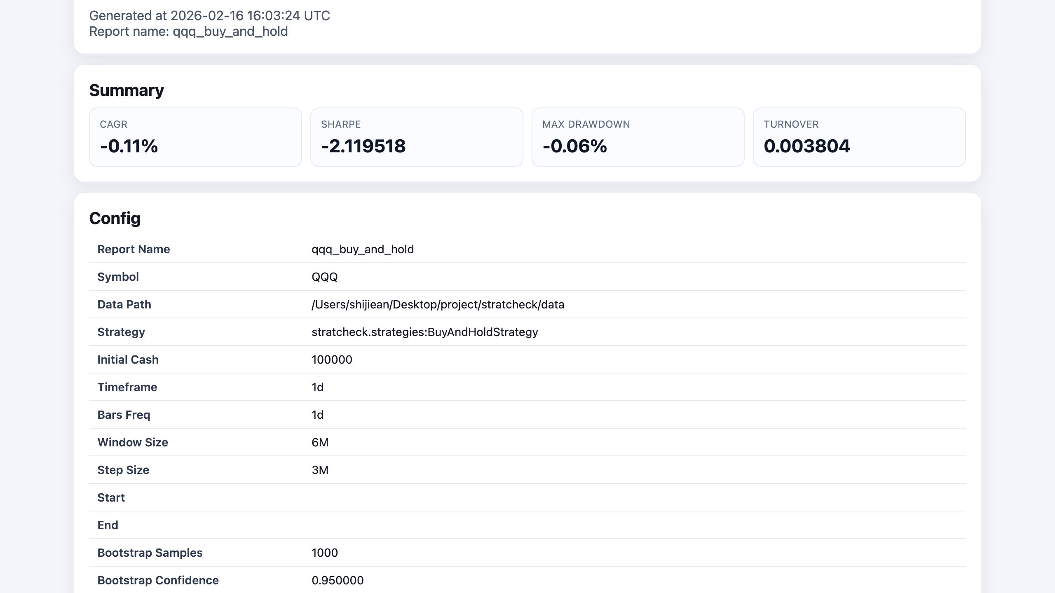Click the Bars Freq row label
This screenshot has height=593, width=1055.
(124, 415)
